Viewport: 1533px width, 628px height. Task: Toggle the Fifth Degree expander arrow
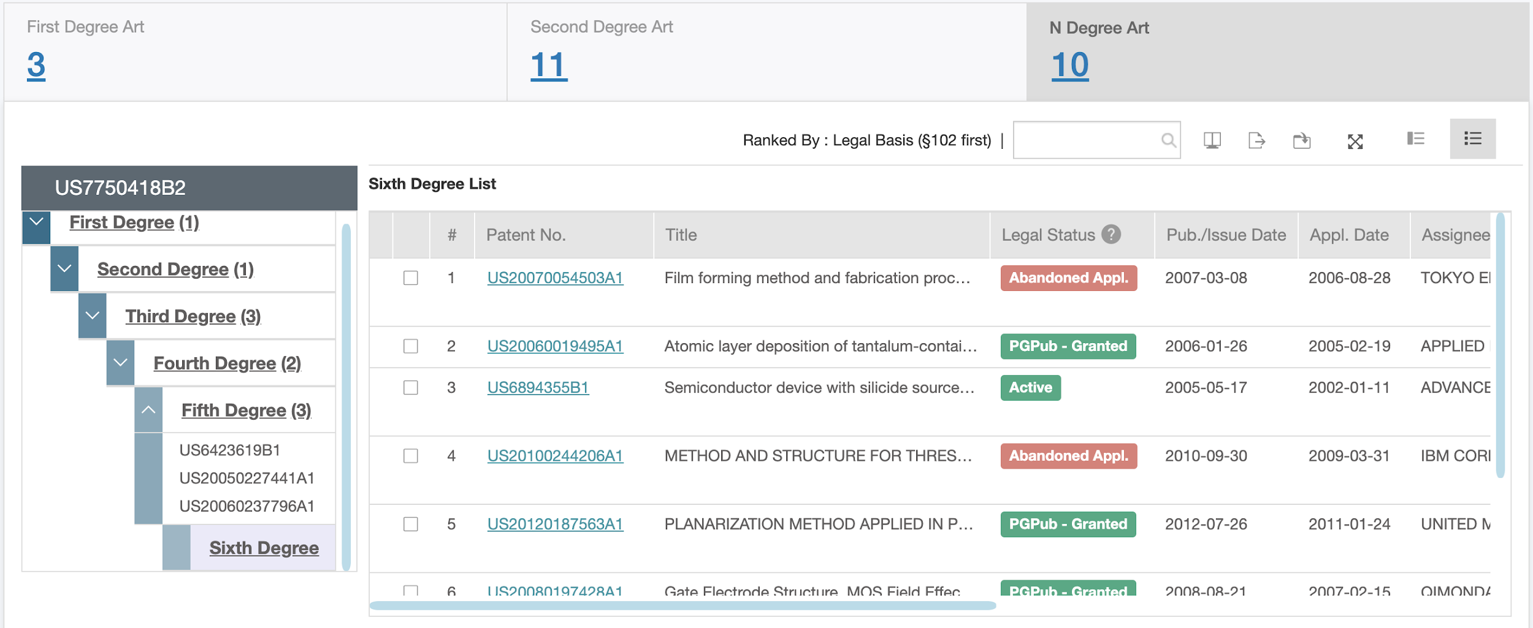pos(148,410)
